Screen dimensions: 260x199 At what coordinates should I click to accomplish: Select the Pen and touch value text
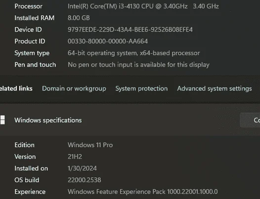pyautogui.click(x=138, y=65)
